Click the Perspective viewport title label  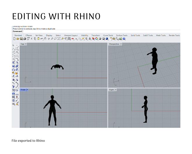tap(114, 44)
